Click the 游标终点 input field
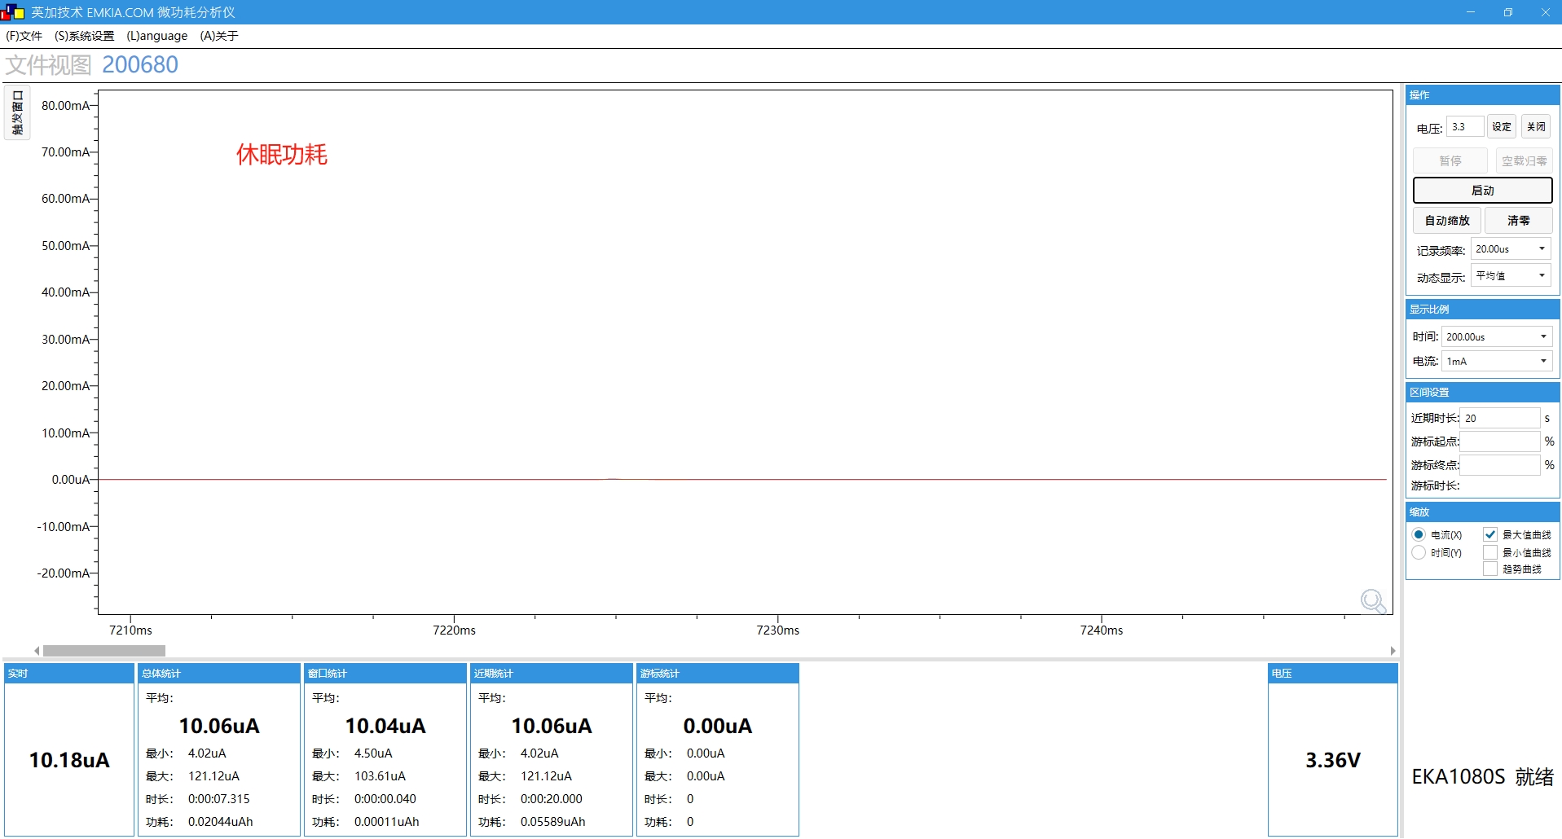 click(x=1499, y=465)
